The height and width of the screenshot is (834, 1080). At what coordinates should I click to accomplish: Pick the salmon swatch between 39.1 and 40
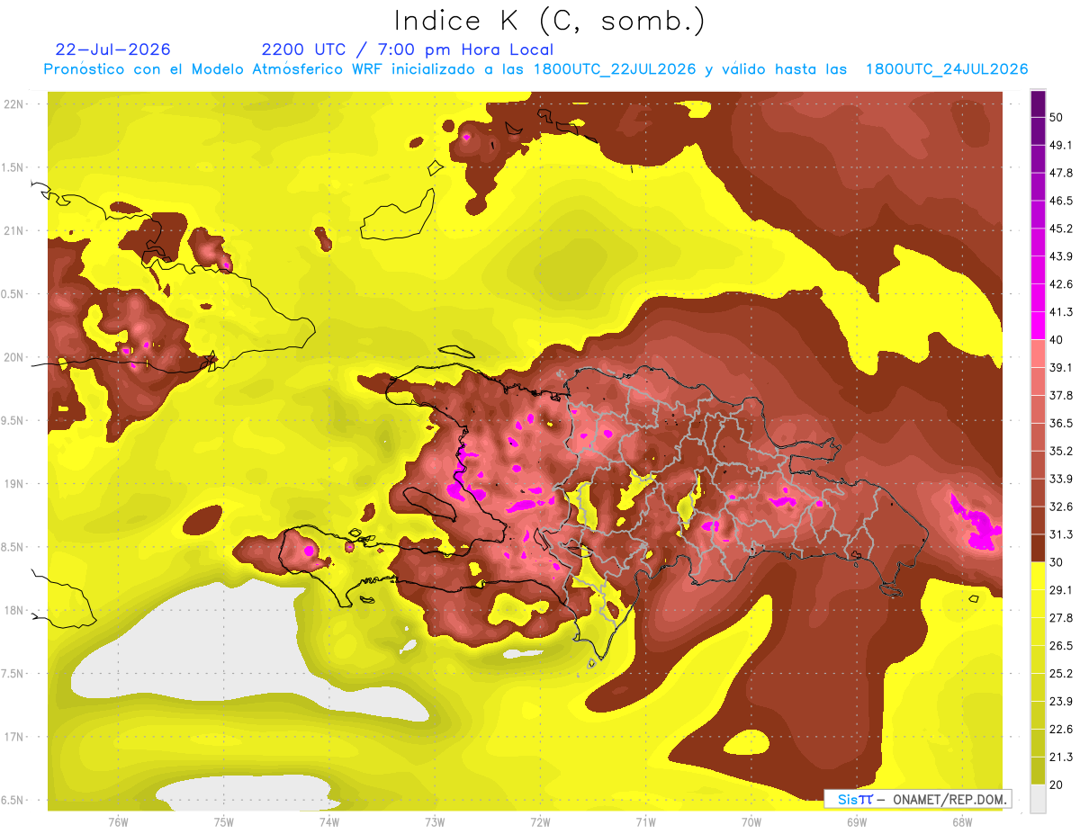tap(1038, 354)
